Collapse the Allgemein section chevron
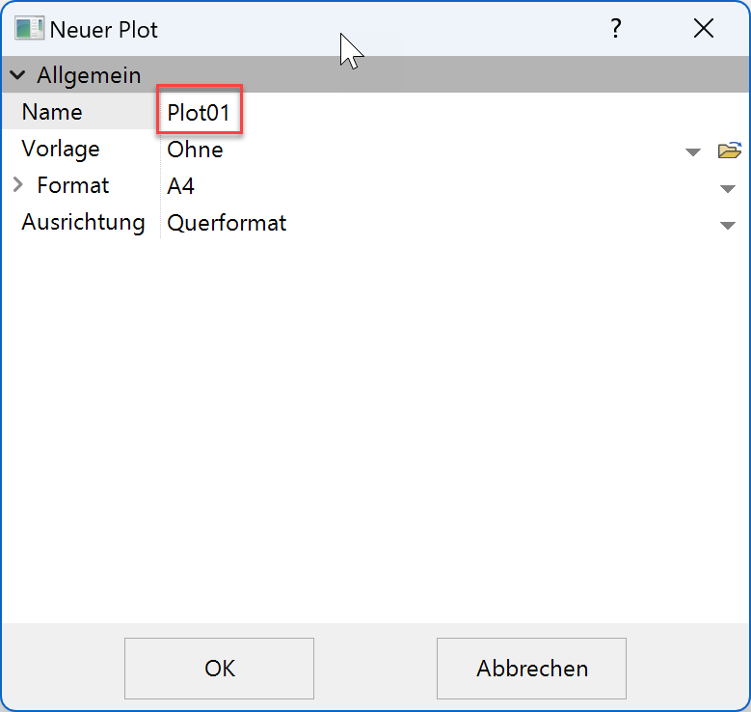The width and height of the screenshot is (751, 712). point(18,75)
